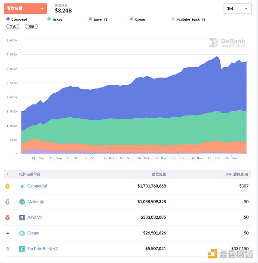The height and width of the screenshot is (263, 258).
Task: Click the 借款总量 column header
Action: (159, 174)
